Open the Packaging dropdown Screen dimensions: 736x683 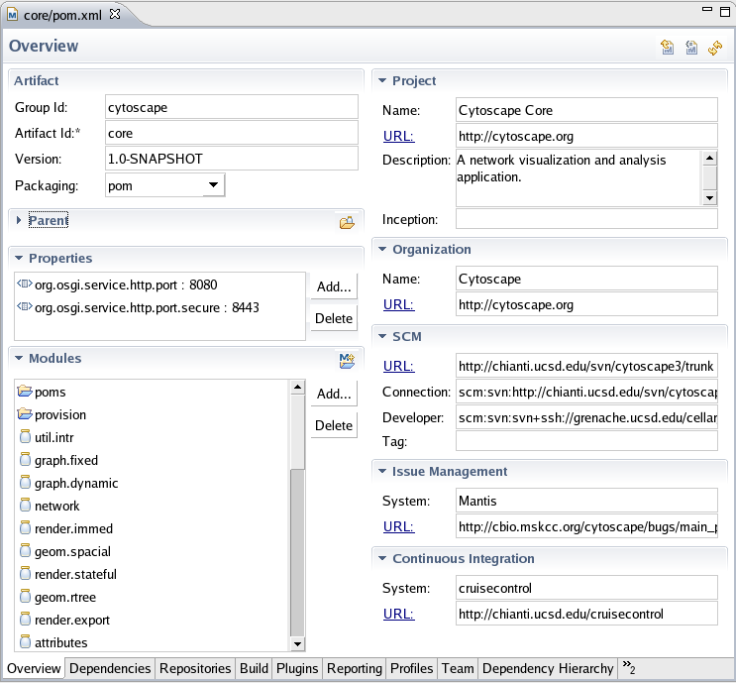tap(213, 185)
